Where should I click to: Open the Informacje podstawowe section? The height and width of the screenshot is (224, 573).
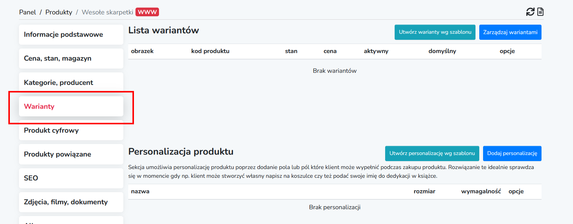click(71, 34)
